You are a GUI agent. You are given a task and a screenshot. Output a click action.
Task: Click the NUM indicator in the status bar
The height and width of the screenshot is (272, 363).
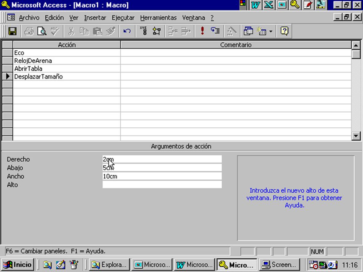click(x=317, y=252)
